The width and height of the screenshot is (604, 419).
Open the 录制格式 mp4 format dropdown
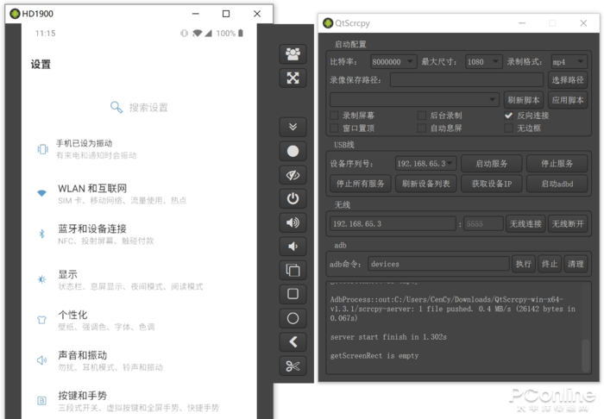pos(569,62)
